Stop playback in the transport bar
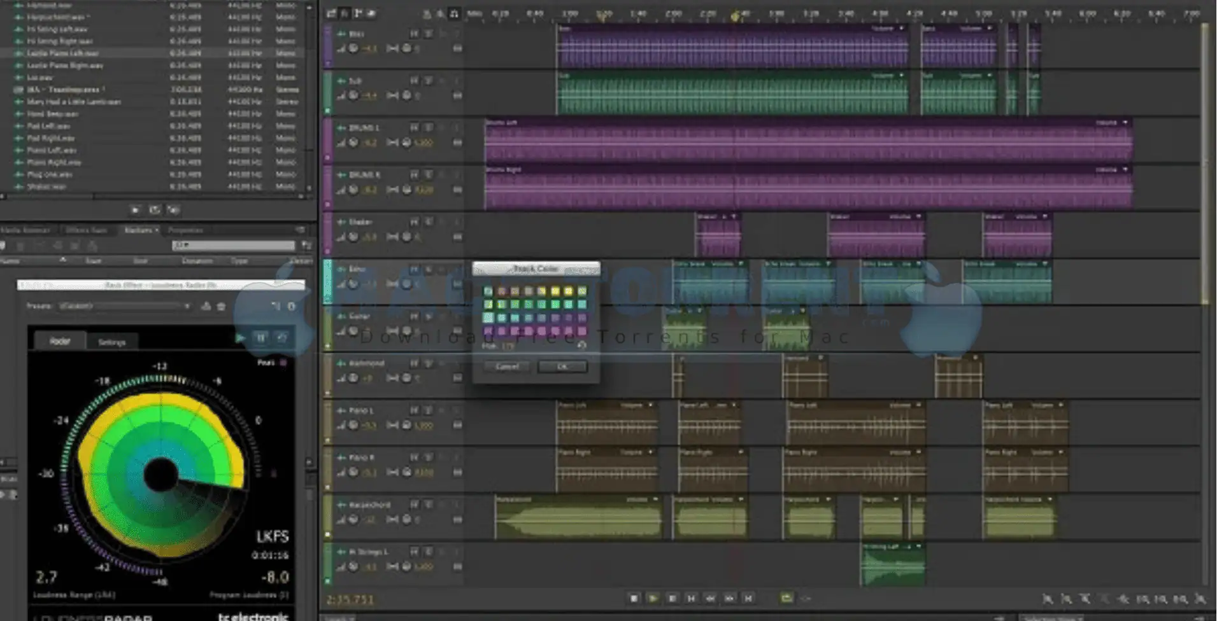1217x621 pixels. (x=634, y=598)
